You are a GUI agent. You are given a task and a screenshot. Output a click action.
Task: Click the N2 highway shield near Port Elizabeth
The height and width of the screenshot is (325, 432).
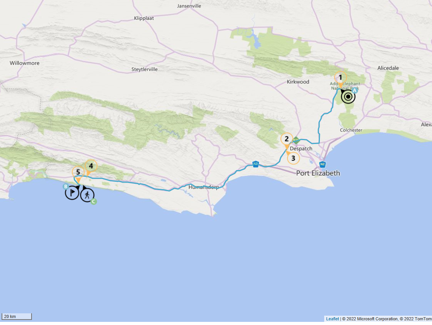(x=322, y=164)
